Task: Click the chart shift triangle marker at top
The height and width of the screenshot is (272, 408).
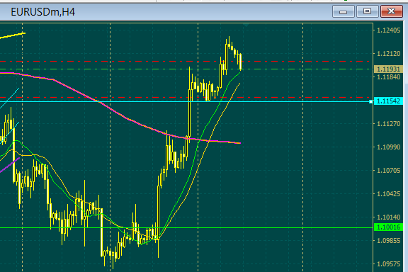Action: (246, 25)
